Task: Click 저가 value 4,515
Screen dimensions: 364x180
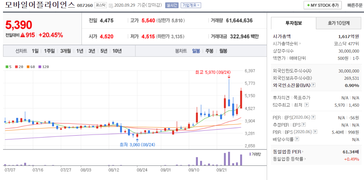Action: pos(148,37)
